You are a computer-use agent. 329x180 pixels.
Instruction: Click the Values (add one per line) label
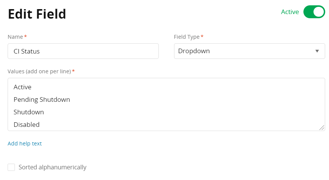point(39,71)
